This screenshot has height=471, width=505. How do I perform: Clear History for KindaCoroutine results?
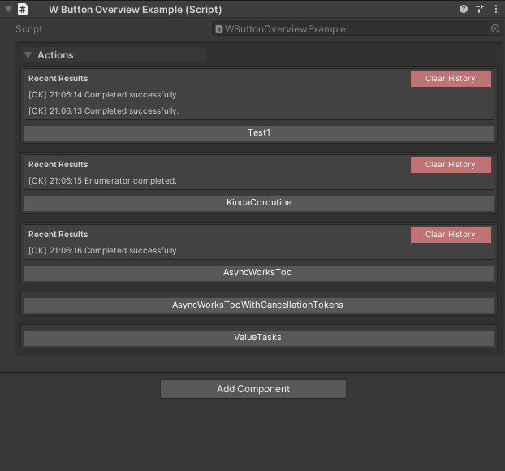(451, 165)
